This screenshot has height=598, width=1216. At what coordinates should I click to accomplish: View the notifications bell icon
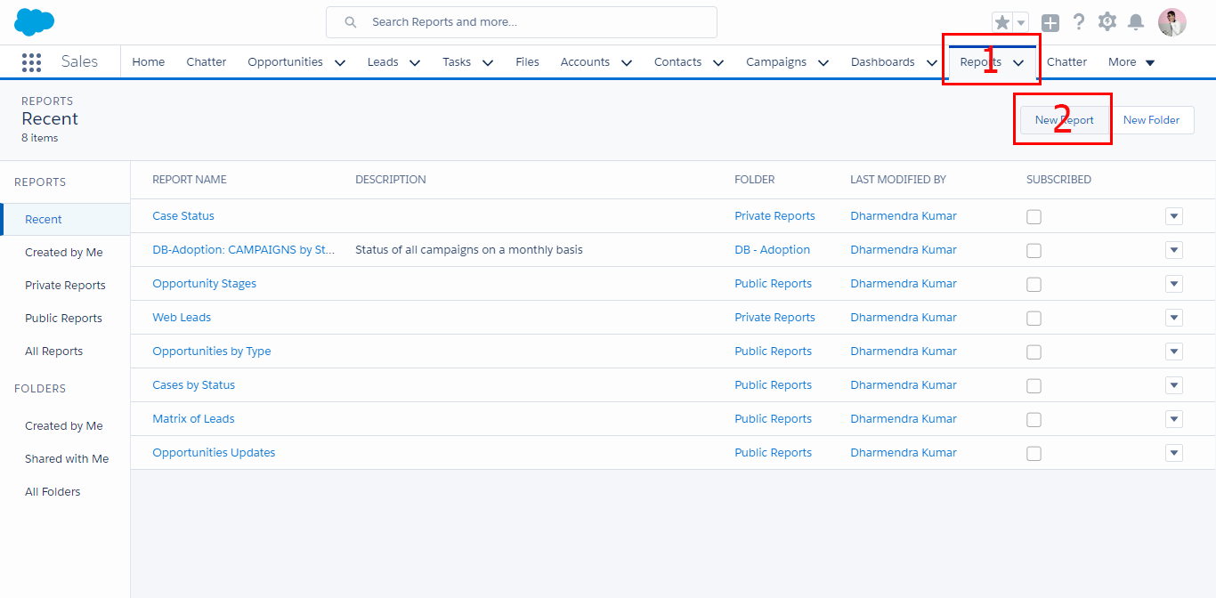[1136, 22]
